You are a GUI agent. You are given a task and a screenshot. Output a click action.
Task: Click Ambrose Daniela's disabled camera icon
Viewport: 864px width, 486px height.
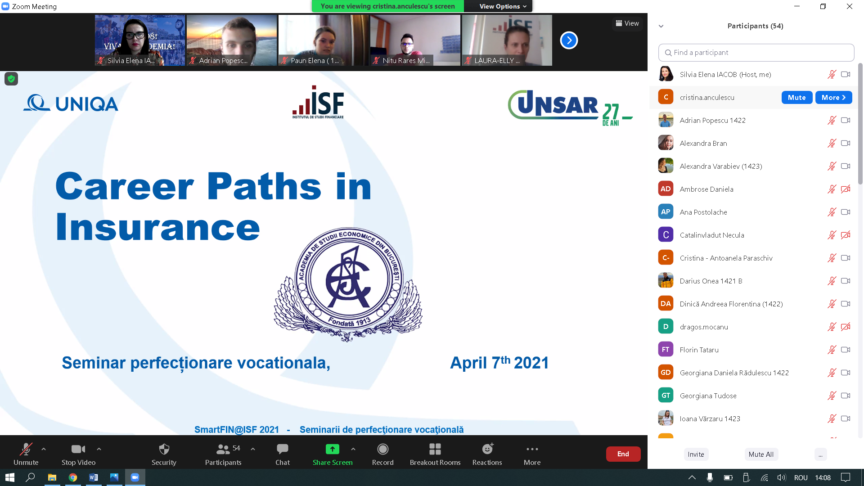846,189
